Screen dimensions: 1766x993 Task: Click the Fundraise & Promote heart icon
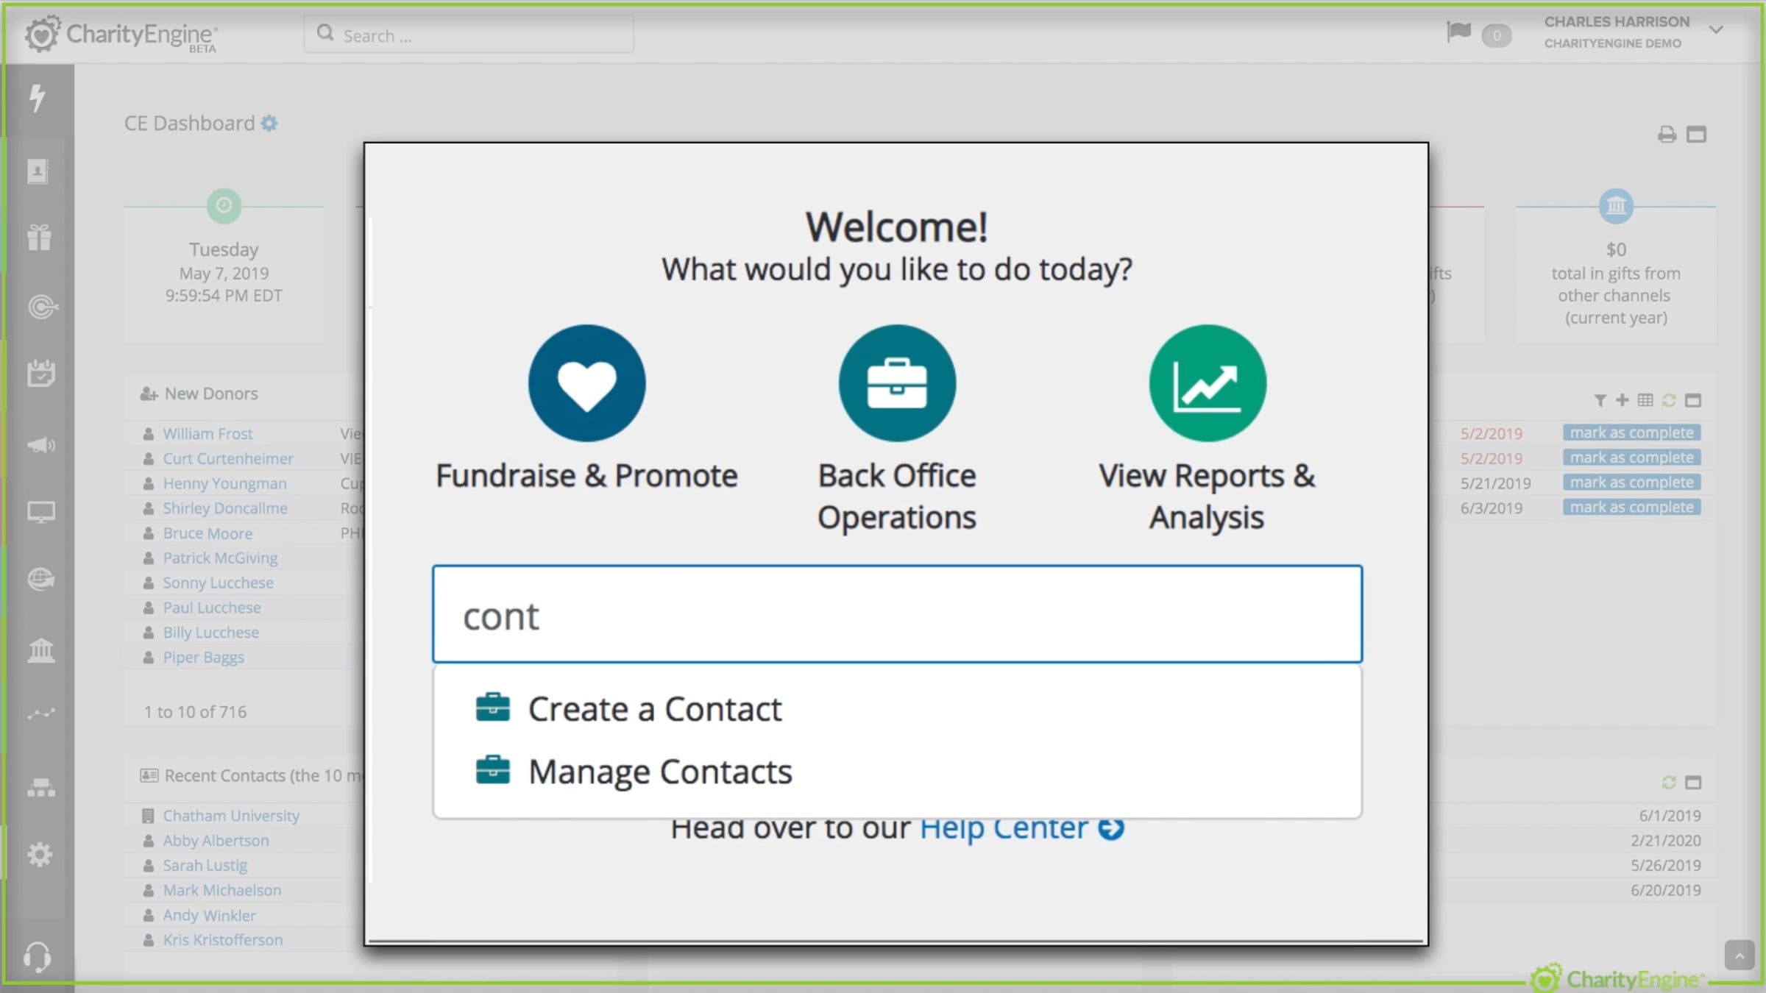point(586,383)
